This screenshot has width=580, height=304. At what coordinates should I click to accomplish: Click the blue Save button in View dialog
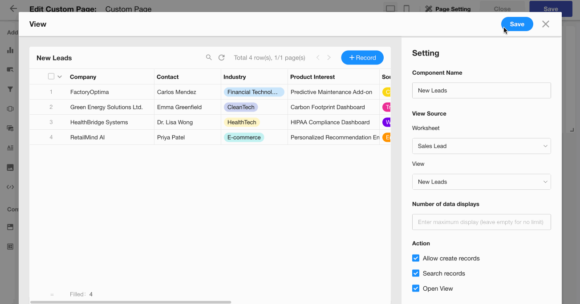[x=517, y=24]
